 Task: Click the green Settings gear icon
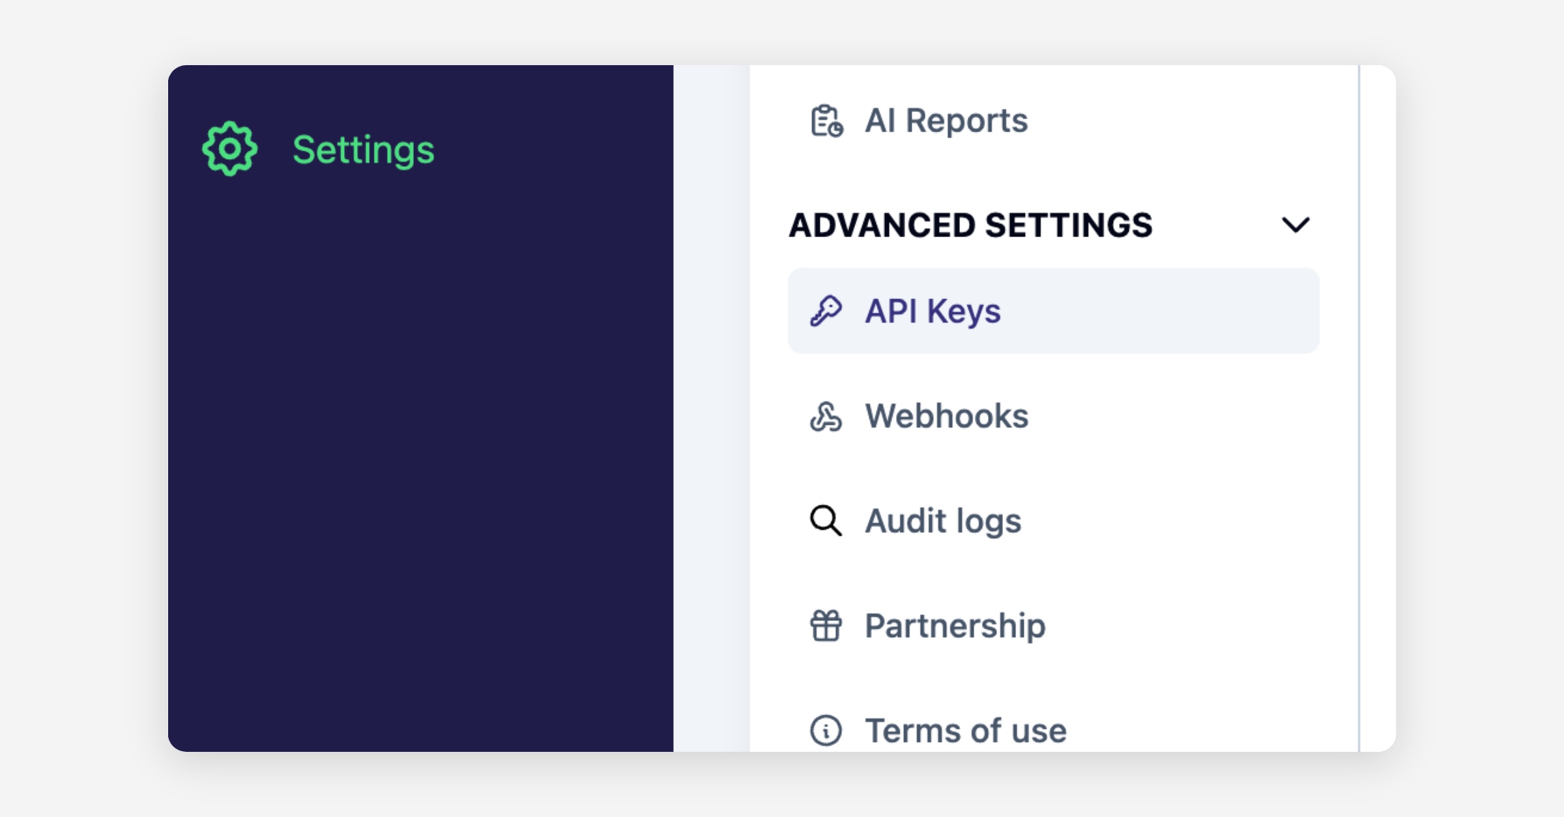(x=229, y=149)
